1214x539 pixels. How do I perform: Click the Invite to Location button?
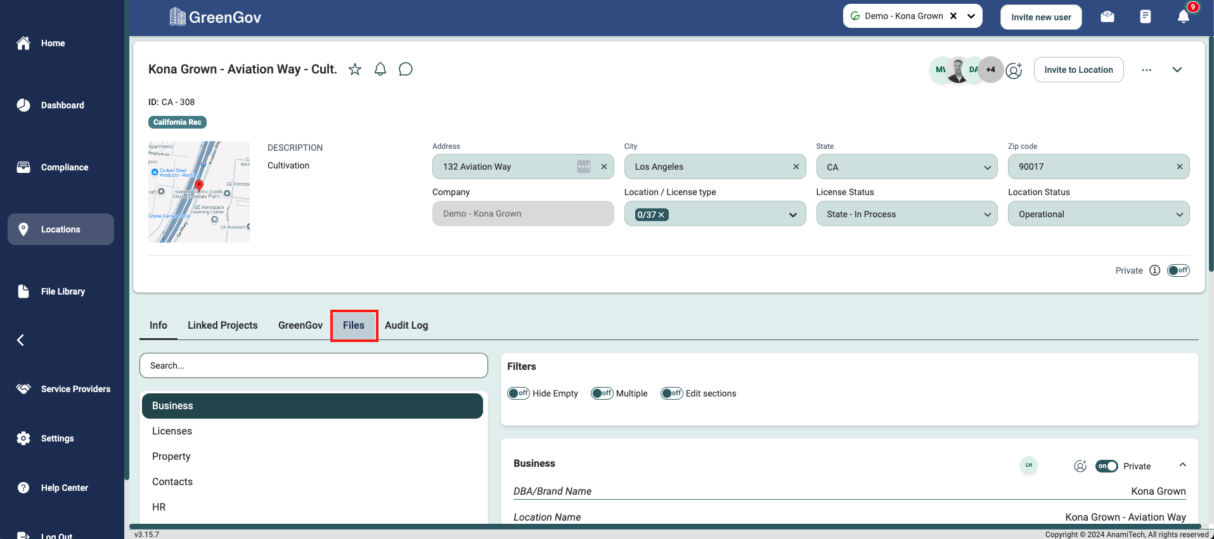1078,70
